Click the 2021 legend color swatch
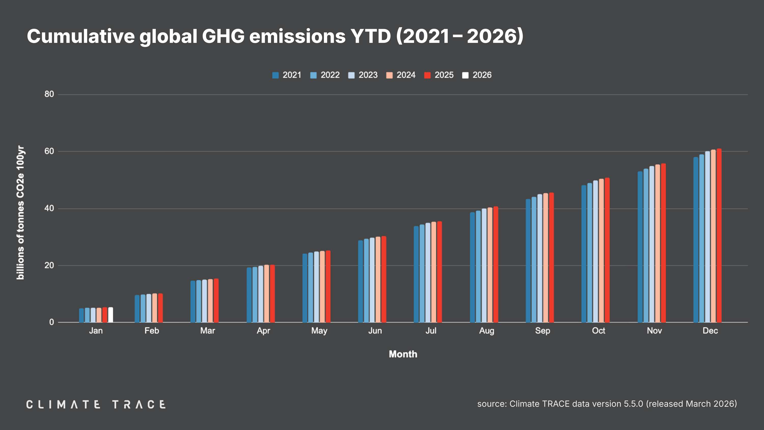The width and height of the screenshot is (764, 430). click(275, 75)
